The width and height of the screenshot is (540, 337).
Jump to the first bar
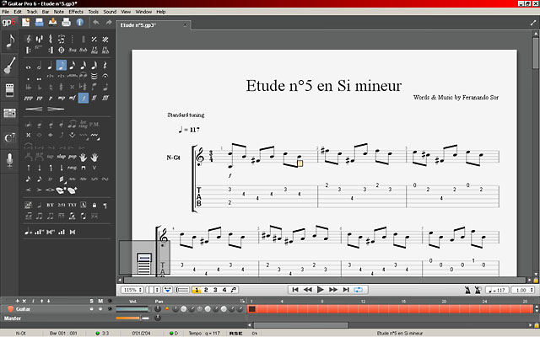tap(295, 290)
